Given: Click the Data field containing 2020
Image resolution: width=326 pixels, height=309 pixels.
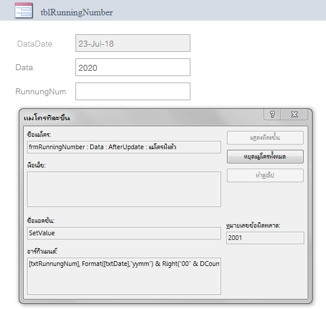Looking at the screenshot, I should pos(133,67).
